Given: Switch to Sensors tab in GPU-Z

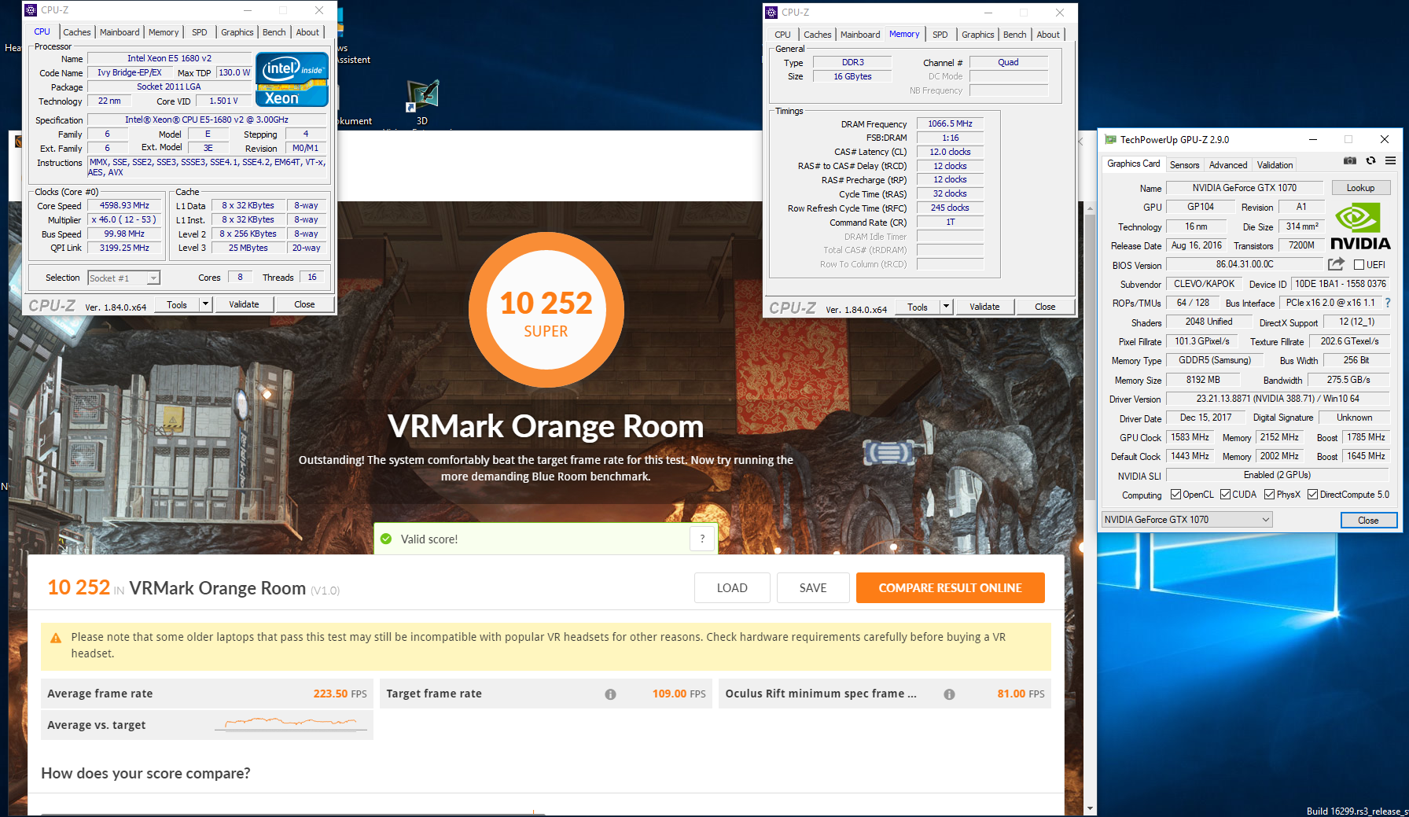Looking at the screenshot, I should [x=1184, y=164].
